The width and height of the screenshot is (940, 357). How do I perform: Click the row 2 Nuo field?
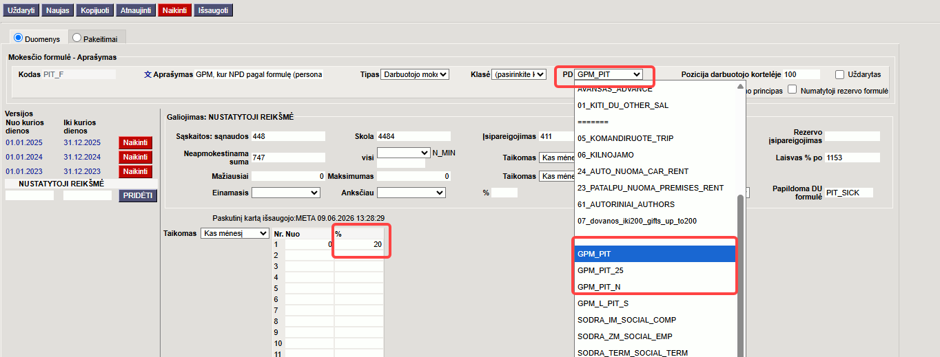pos(309,255)
